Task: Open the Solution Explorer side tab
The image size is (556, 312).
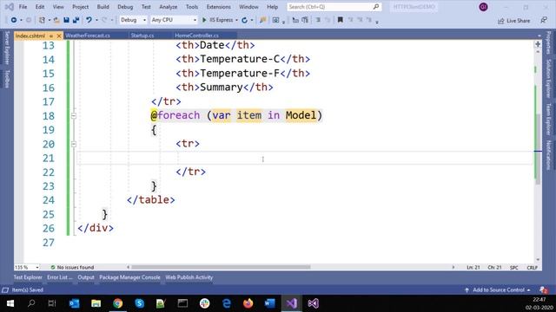Action: pyautogui.click(x=548, y=79)
